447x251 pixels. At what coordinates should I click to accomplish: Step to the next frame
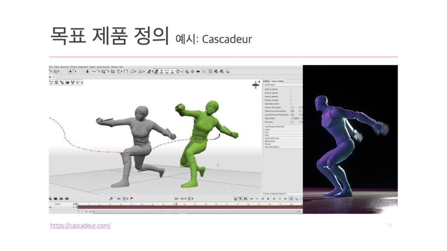274,199
